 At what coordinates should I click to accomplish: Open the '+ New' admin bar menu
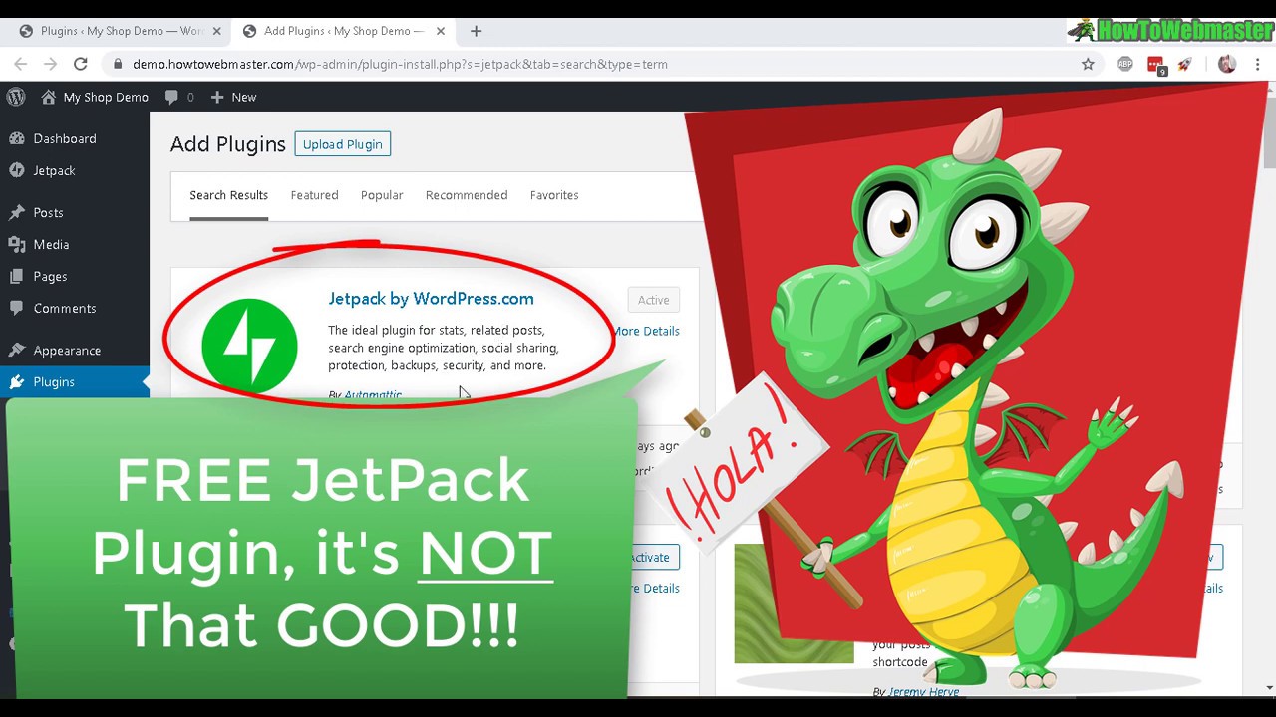click(x=233, y=97)
